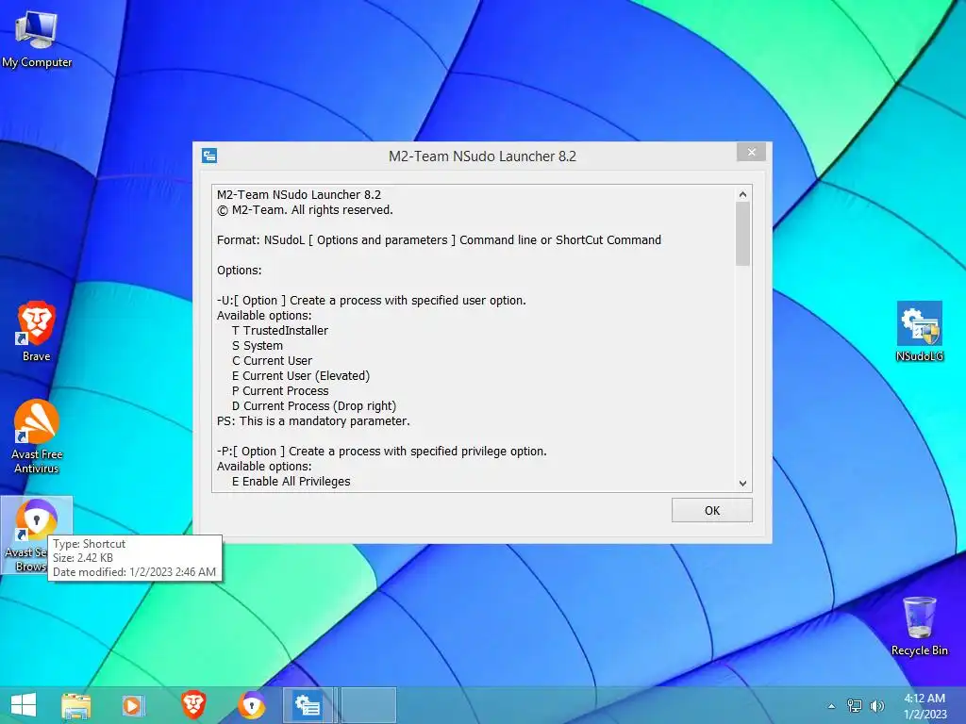This screenshot has height=724, width=966.
Task: Click the line "E Current User (Elevated)"
Action: [301, 375]
